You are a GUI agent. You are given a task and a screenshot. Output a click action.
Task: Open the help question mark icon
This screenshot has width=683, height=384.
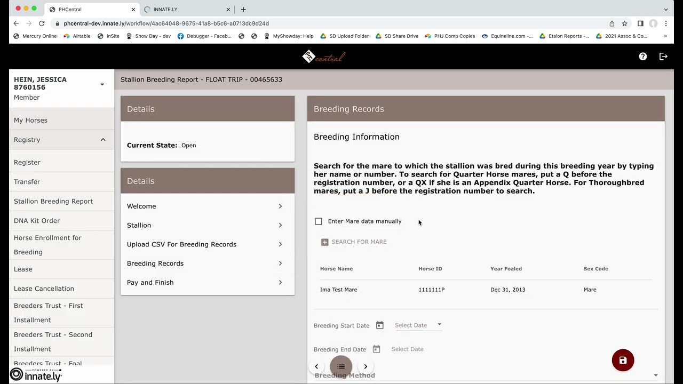tap(643, 57)
